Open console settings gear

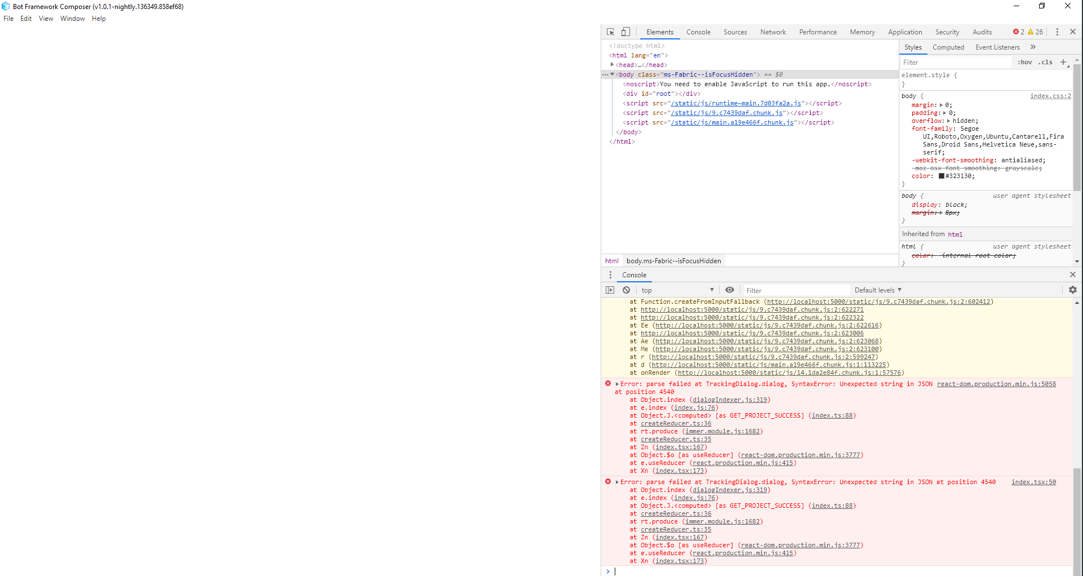pyautogui.click(x=1072, y=290)
